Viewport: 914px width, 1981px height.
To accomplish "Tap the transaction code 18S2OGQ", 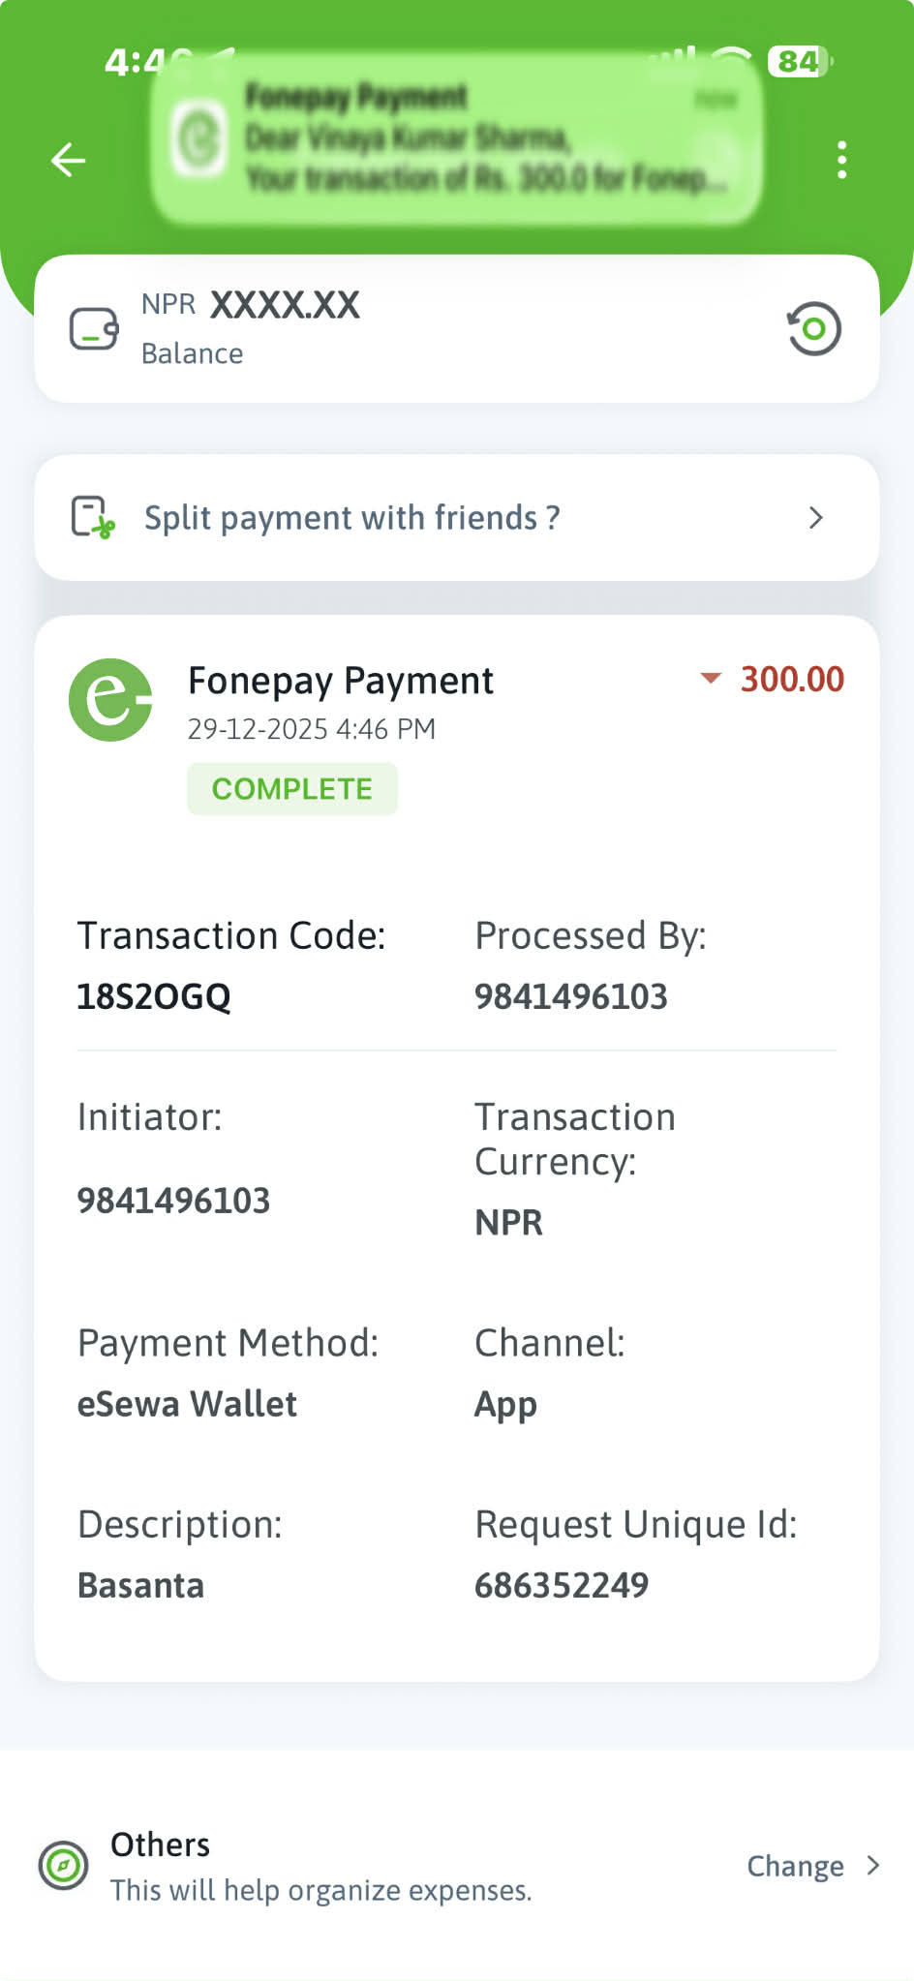I will 154,996.
